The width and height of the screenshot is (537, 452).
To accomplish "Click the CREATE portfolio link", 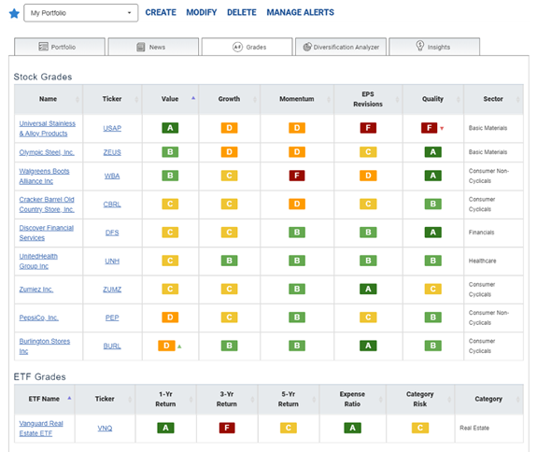I will point(161,13).
